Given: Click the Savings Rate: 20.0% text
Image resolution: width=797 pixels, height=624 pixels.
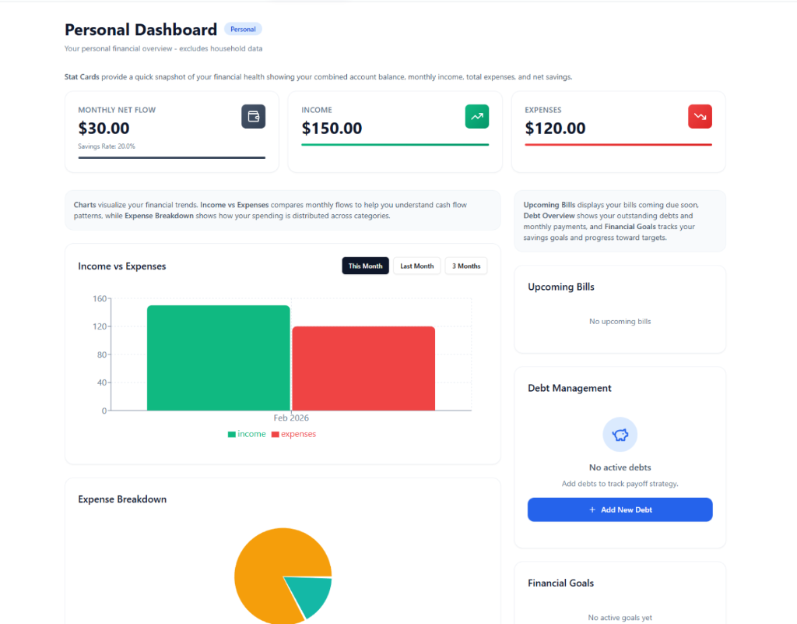Looking at the screenshot, I should point(107,146).
